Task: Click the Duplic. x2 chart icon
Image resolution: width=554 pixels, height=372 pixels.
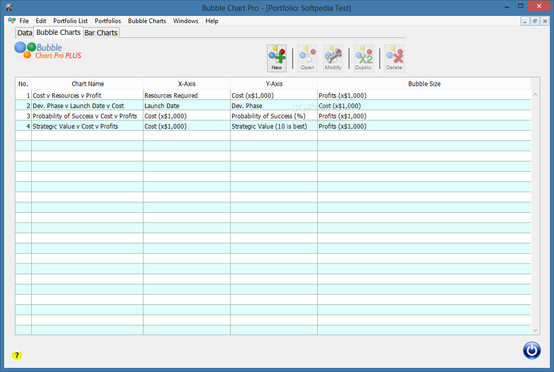Action: pyautogui.click(x=363, y=58)
